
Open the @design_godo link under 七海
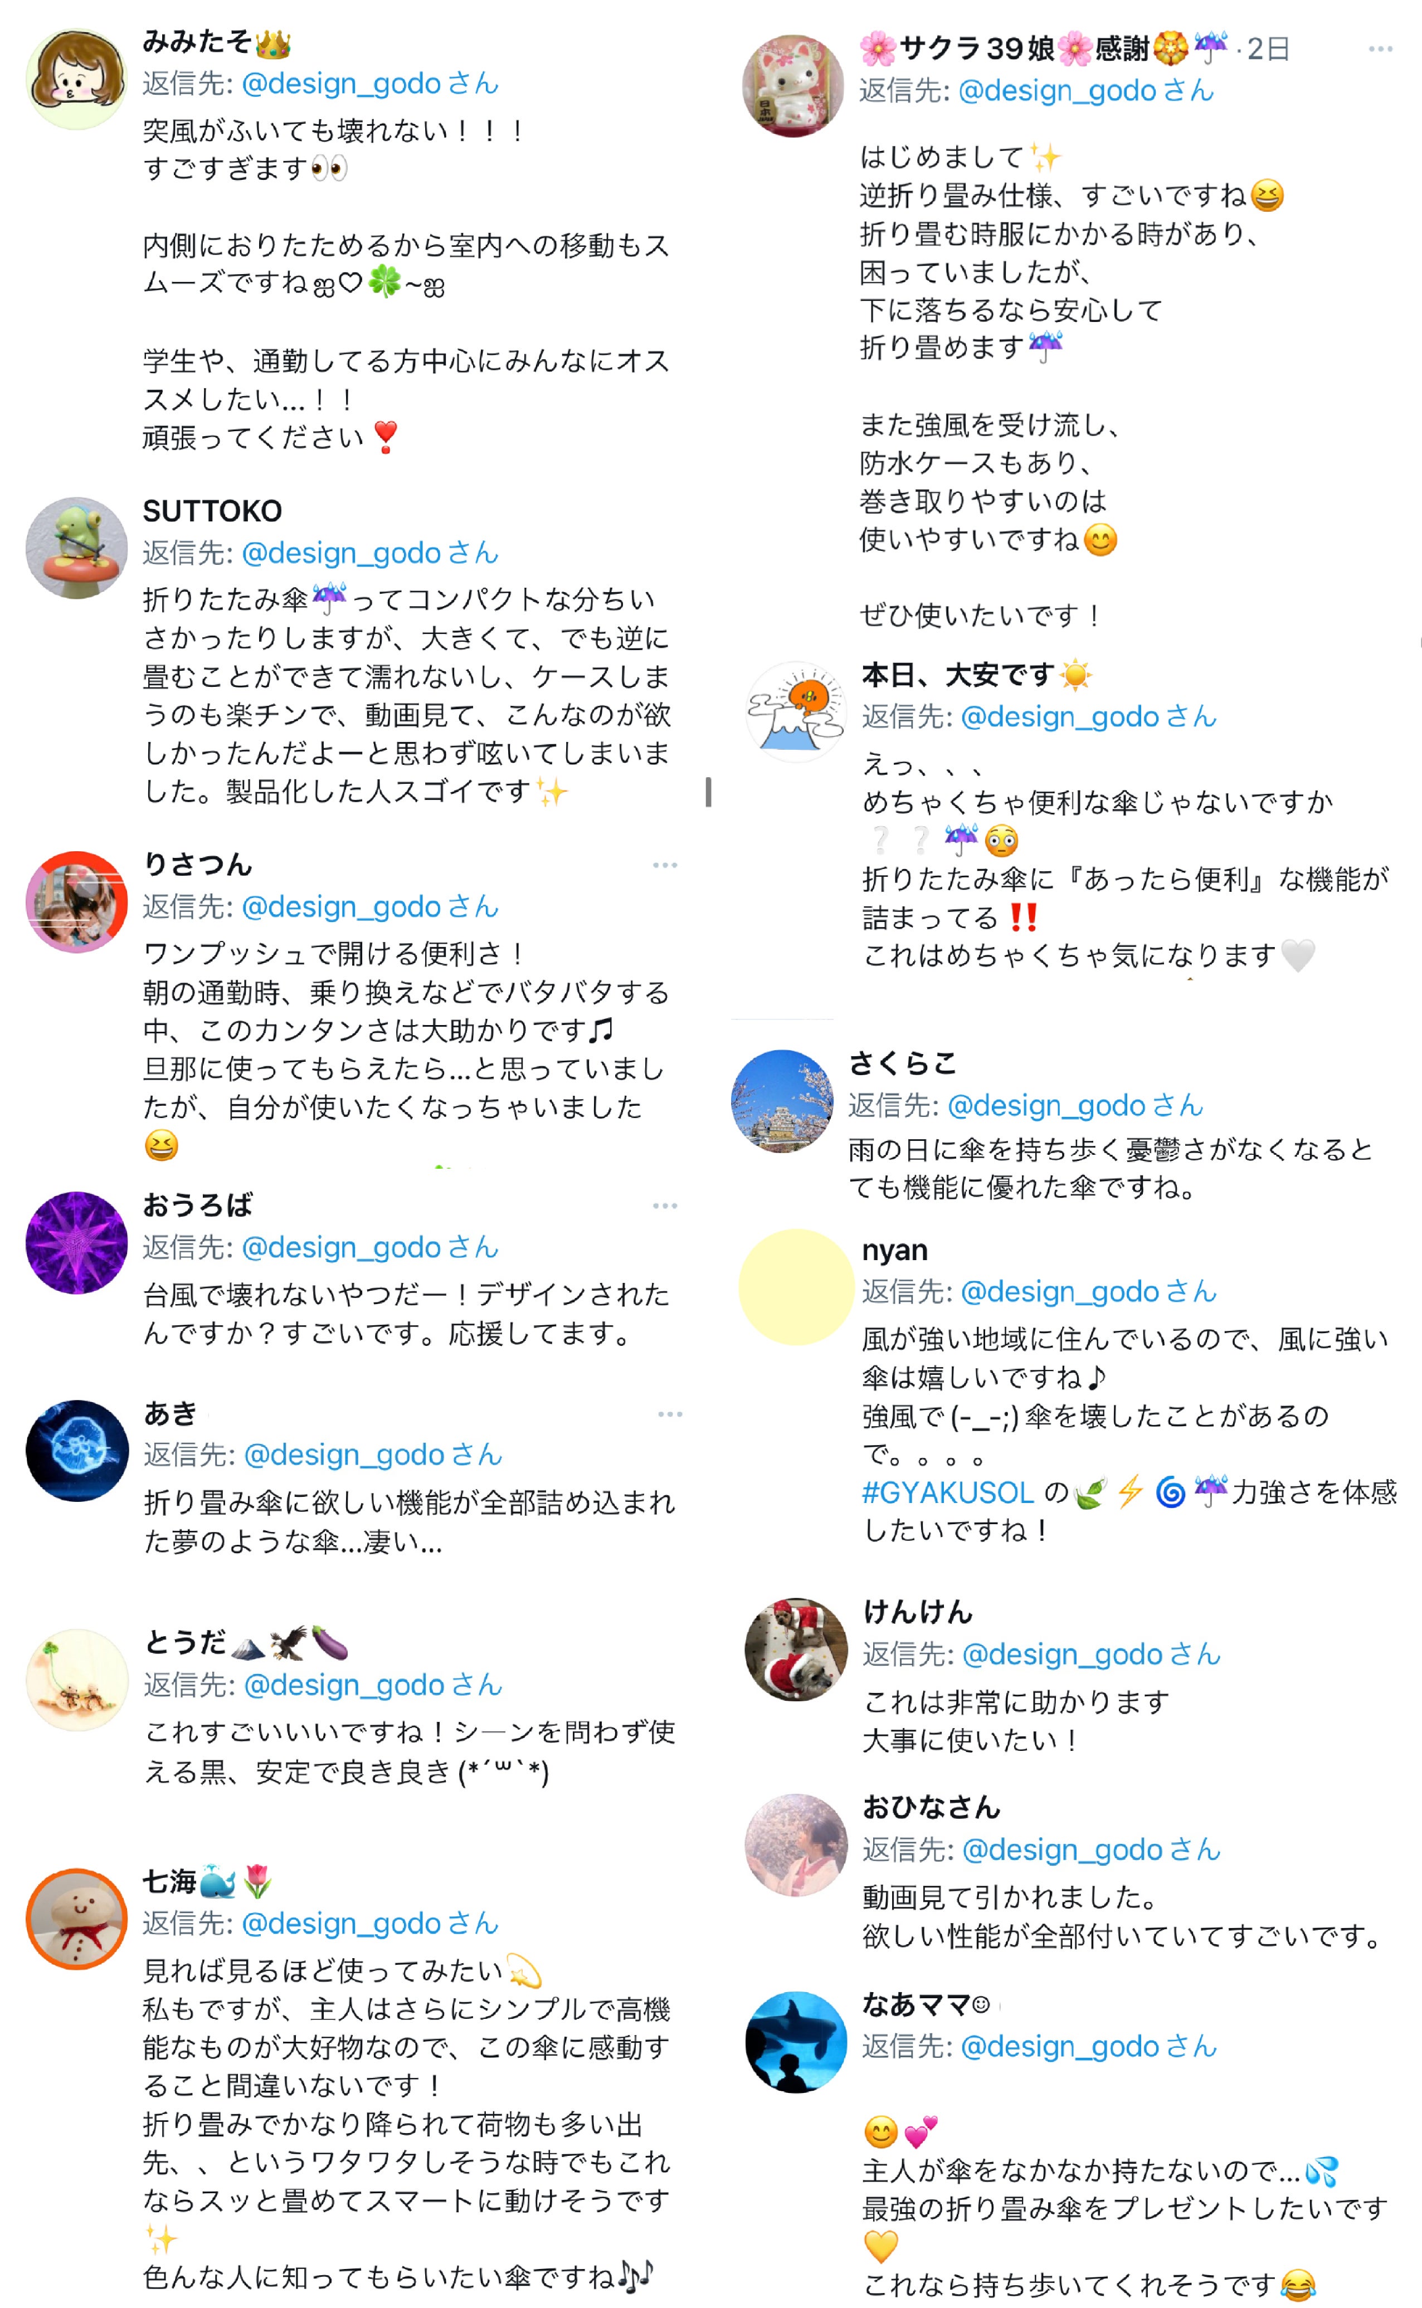click(342, 1924)
